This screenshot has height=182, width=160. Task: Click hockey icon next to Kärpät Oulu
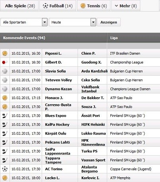[x=5, y=133]
